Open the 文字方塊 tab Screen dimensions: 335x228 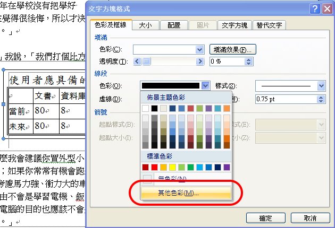point(234,25)
